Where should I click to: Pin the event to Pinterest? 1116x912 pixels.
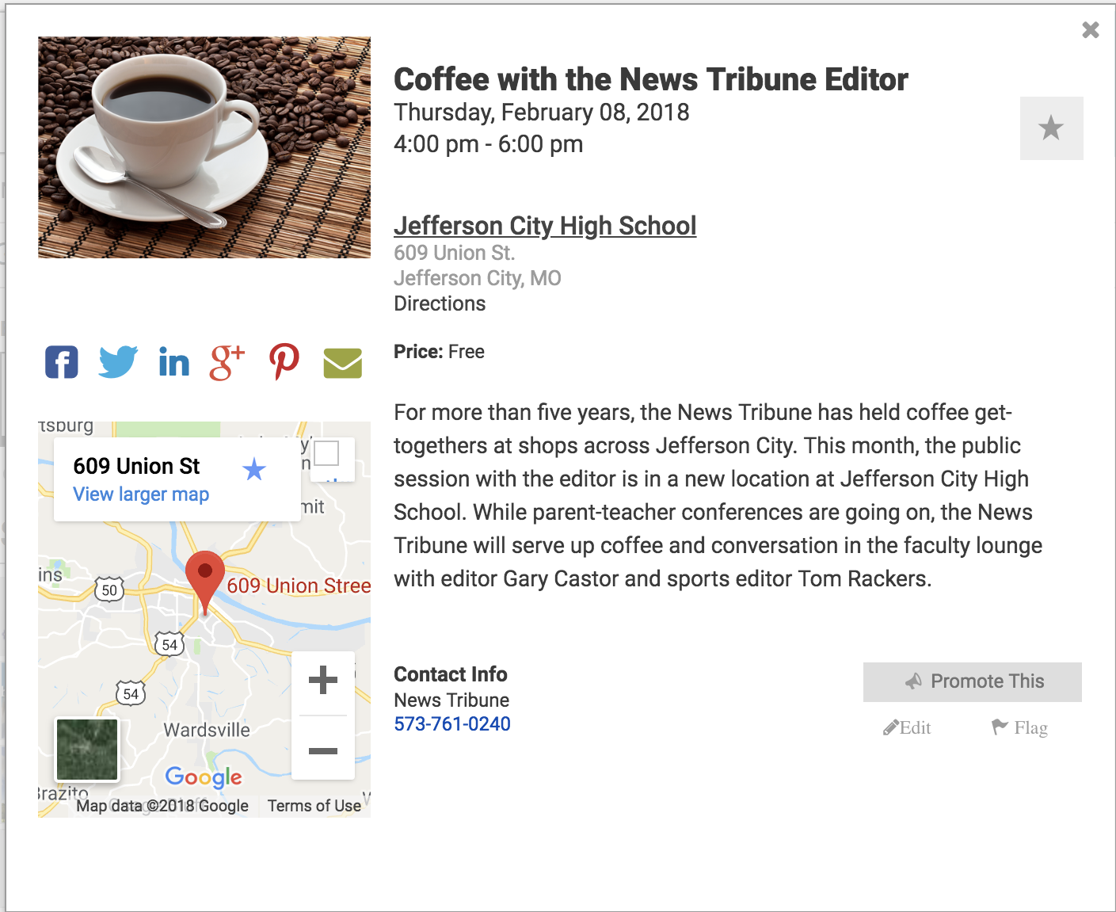[284, 362]
